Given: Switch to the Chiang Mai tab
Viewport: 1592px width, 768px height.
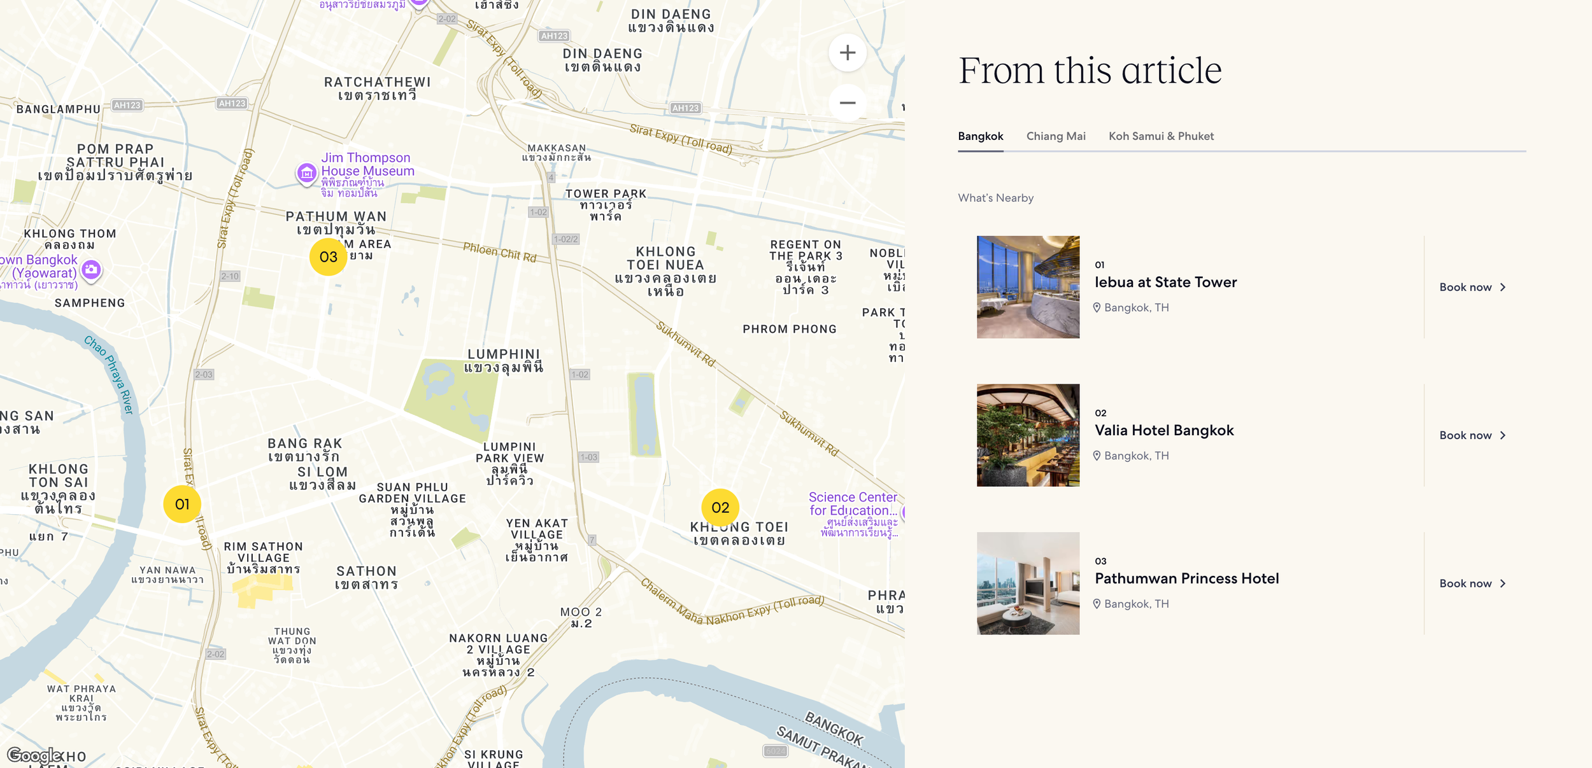Looking at the screenshot, I should (x=1056, y=136).
